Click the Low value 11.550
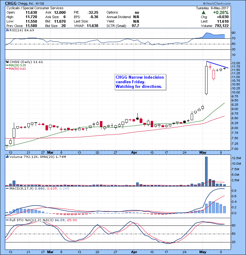This screenshot has width=246, height=255. tap(31, 21)
